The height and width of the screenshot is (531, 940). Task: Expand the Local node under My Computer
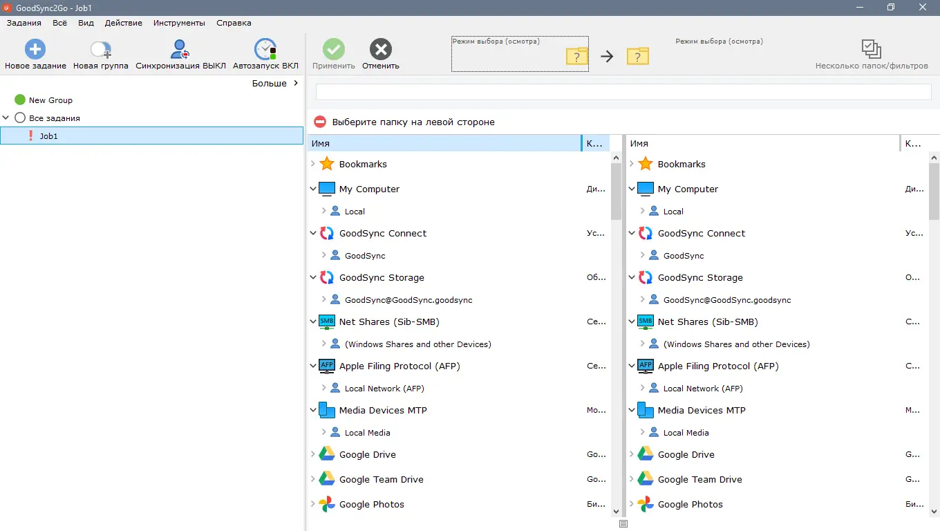(323, 211)
